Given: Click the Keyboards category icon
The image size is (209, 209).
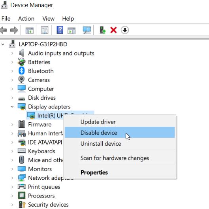Looking at the screenshot, I should 22,151.
